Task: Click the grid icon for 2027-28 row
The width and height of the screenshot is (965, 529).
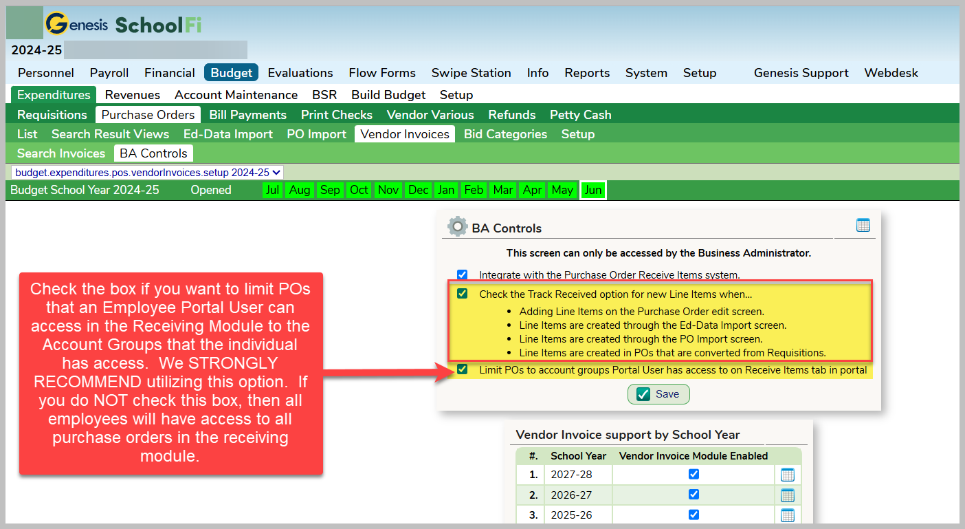Action: 788,475
